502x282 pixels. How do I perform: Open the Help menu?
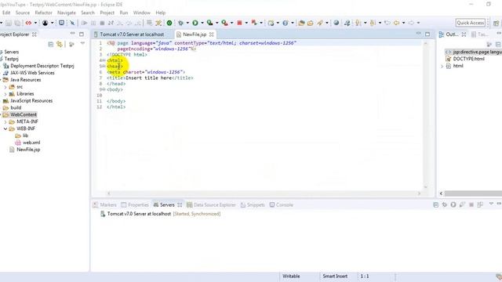[160, 13]
